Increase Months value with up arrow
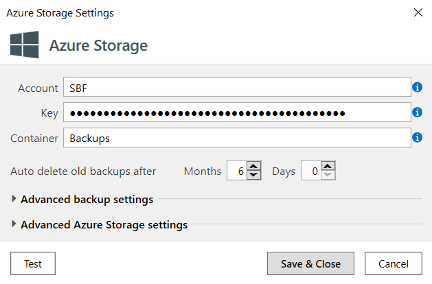This screenshot has height=284, width=432. click(x=253, y=166)
